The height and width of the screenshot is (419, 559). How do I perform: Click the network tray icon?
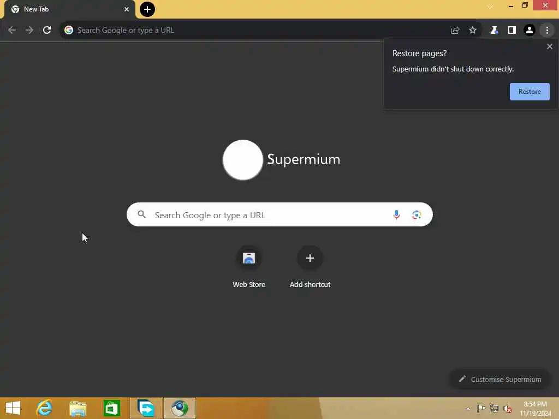point(494,408)
